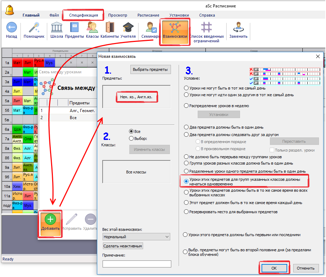Click the Классы students icon
Image resolution: width=326 pixels, height=277 pixels.
tap(92, 27)
